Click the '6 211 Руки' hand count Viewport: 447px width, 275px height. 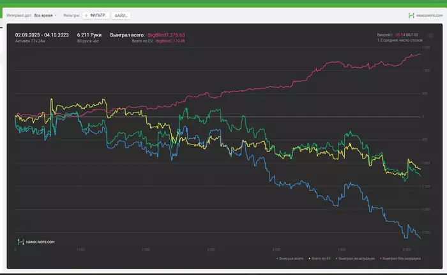(x=89, y=35)
